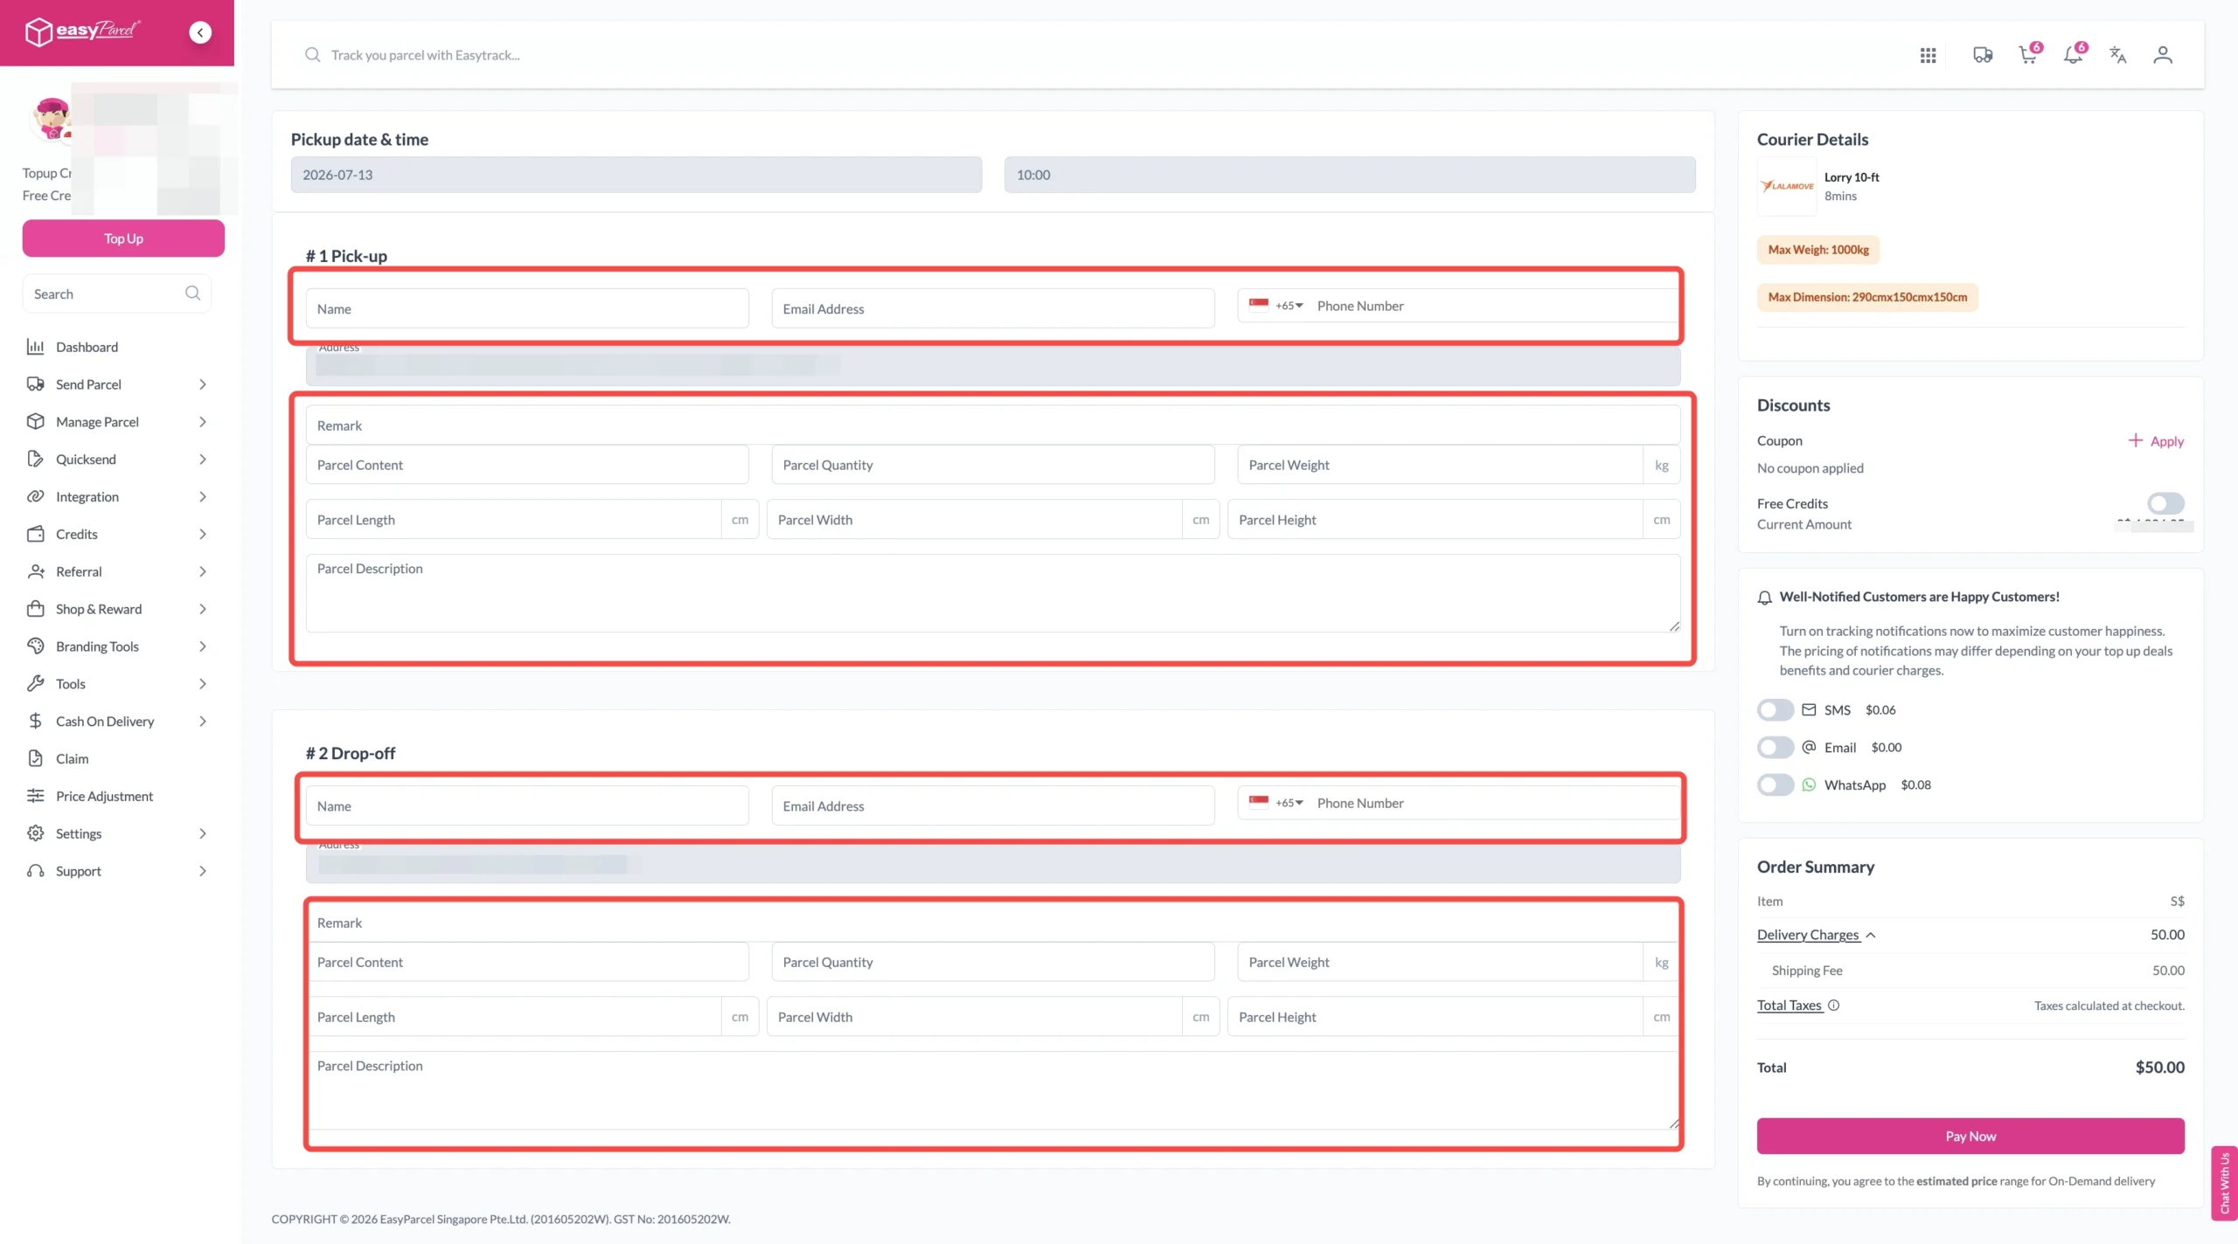Screen dimensions: 2238x1244
Task: Open the user profile icon
Action: [2163, 55]
